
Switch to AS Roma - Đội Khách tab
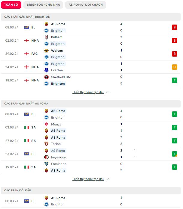86,5
